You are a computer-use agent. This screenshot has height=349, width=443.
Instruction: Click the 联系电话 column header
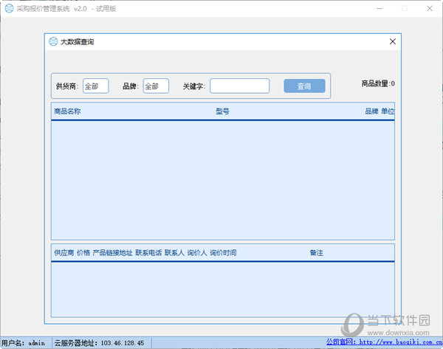(148, 253)
